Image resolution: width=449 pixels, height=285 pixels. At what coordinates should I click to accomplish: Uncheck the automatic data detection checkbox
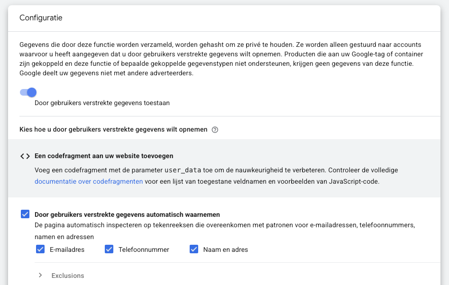[26, 214]
